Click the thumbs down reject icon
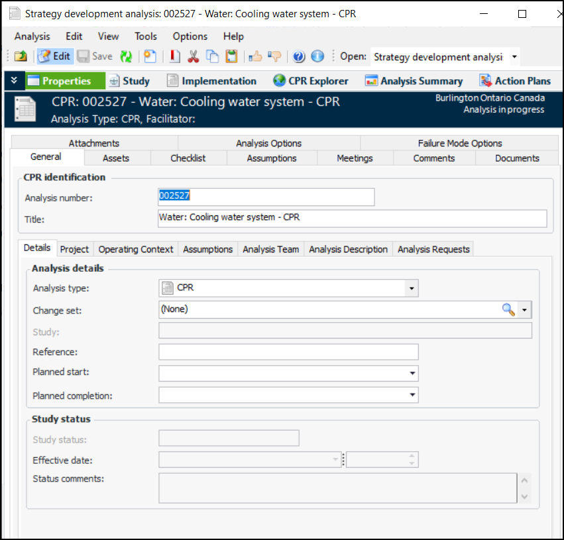Screen dimensions: 564x540 tap(274, 56)
